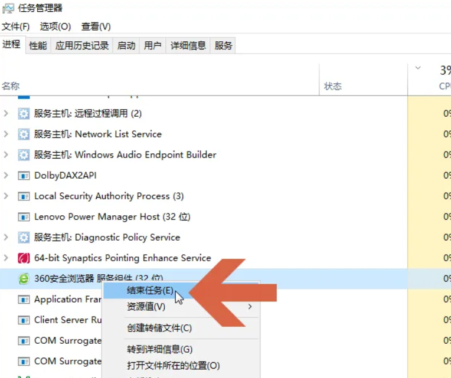The image size is (451, 378).
Task: Click the Lenovo Power Manager Host icon
Action: pos(24,217)
